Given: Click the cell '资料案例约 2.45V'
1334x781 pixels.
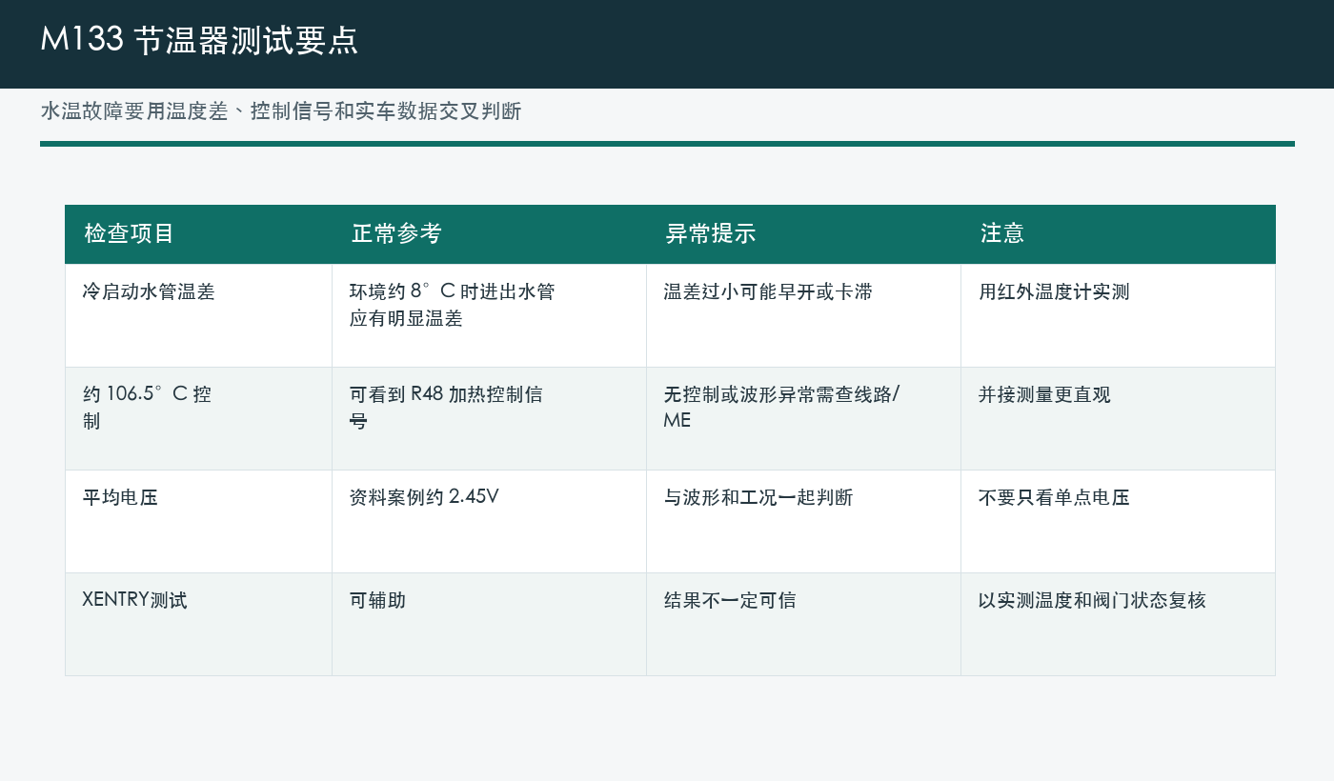Looking at the screenshot, I should pyautogui.click(x=489, y=522).
